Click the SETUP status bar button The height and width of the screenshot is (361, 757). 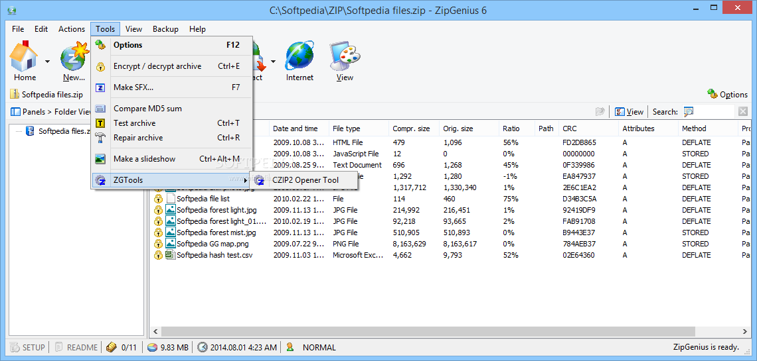[28, 347]
